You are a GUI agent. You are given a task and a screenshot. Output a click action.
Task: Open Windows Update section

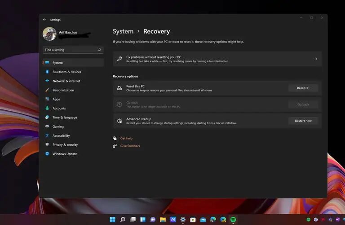pyautogui.click(x=64, y=154)
